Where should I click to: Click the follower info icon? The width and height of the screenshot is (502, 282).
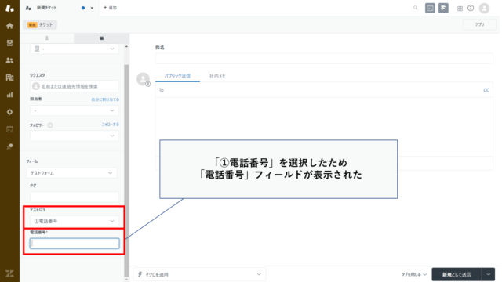pos(50,125)
